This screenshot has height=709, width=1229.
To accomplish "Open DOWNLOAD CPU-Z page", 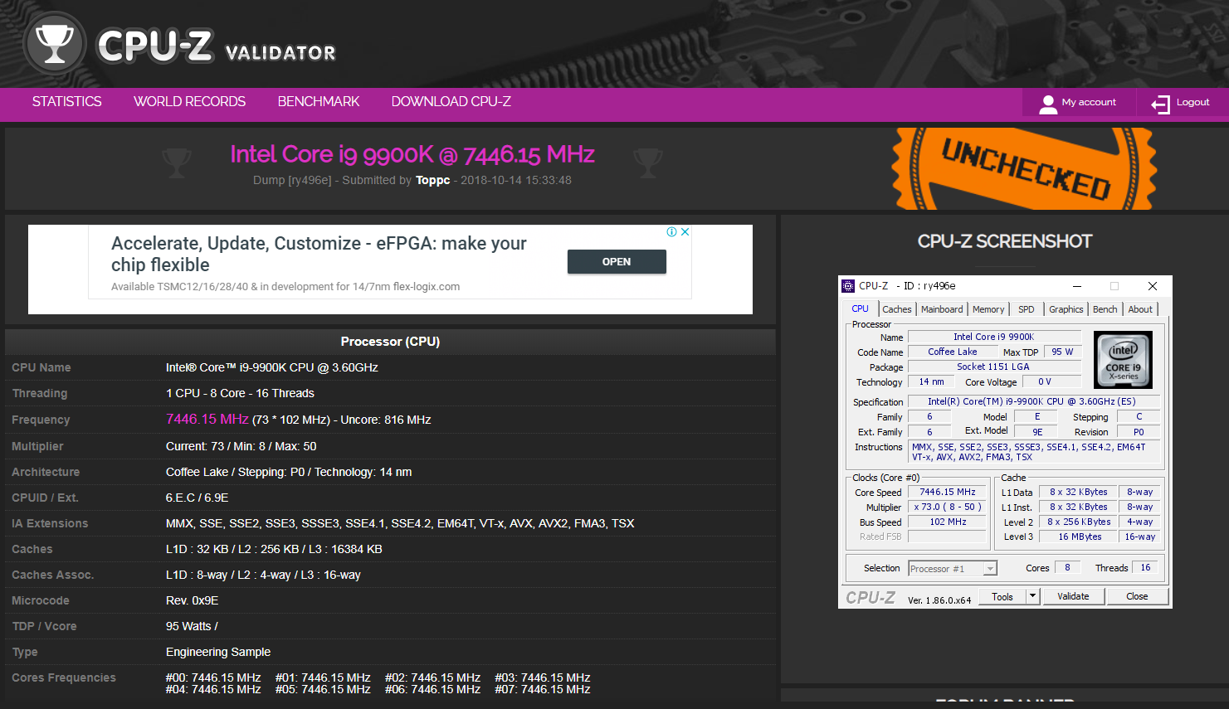I will (451, 101).
